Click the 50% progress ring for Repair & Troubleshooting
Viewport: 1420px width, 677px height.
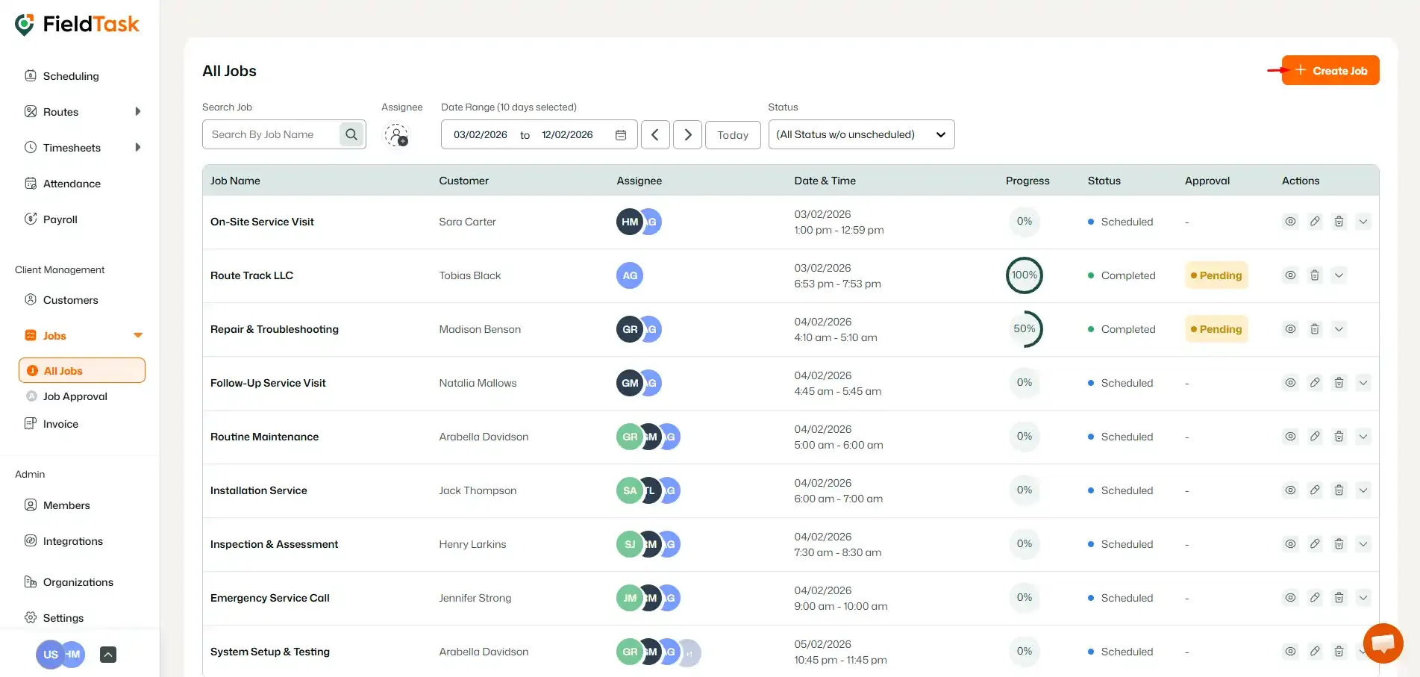pyautogui.click(x=1025, y=329)
